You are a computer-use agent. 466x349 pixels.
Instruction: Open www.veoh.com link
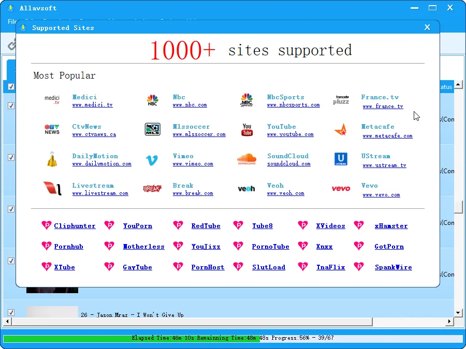285,193
